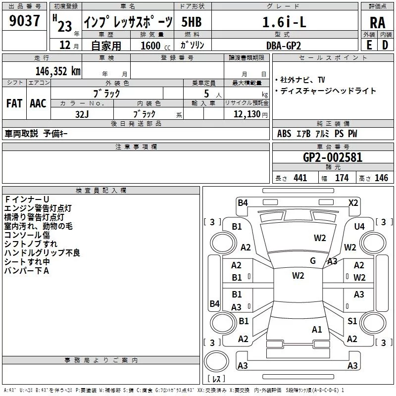Select inspector note ハンドルグリップ不良

[x=42, y=253]
